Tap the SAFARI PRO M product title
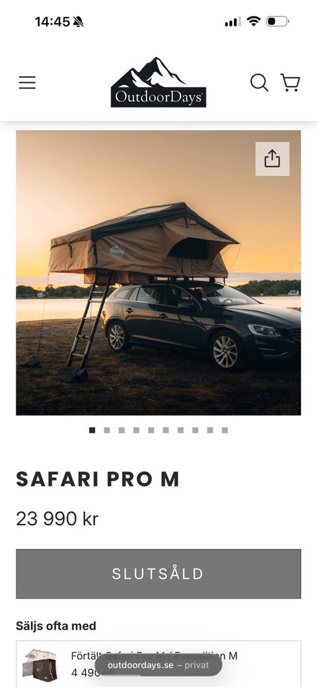Viewport: 317px width, 687px height. [x=98, y=479]
